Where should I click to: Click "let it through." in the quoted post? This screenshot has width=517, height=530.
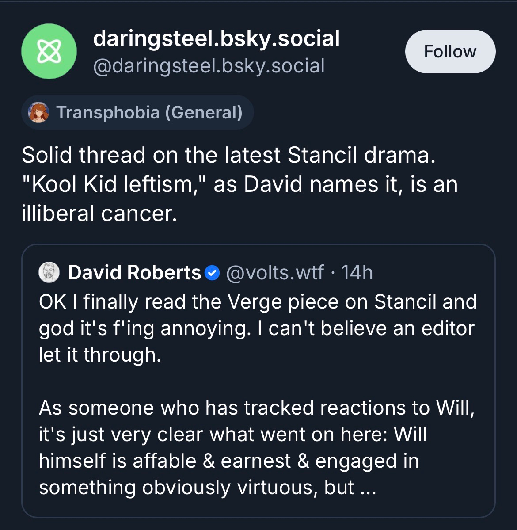click(100, 355)
